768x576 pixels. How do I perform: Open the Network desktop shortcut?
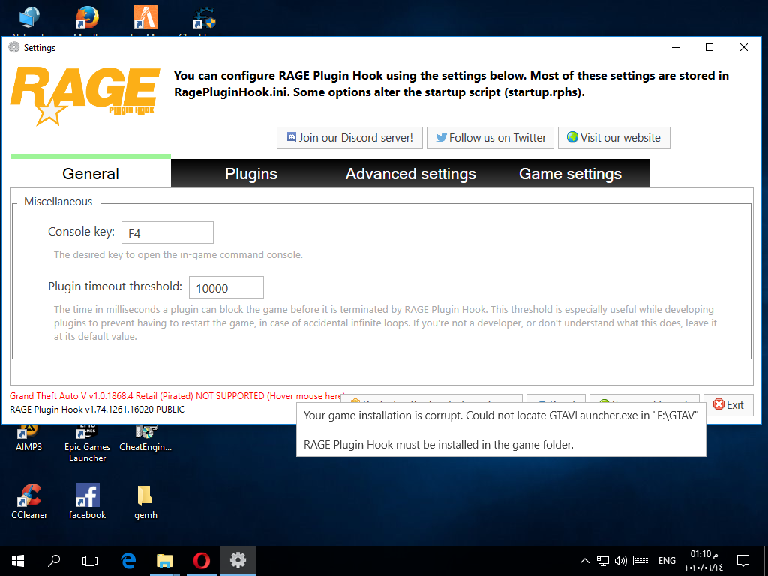pos(28,19)
